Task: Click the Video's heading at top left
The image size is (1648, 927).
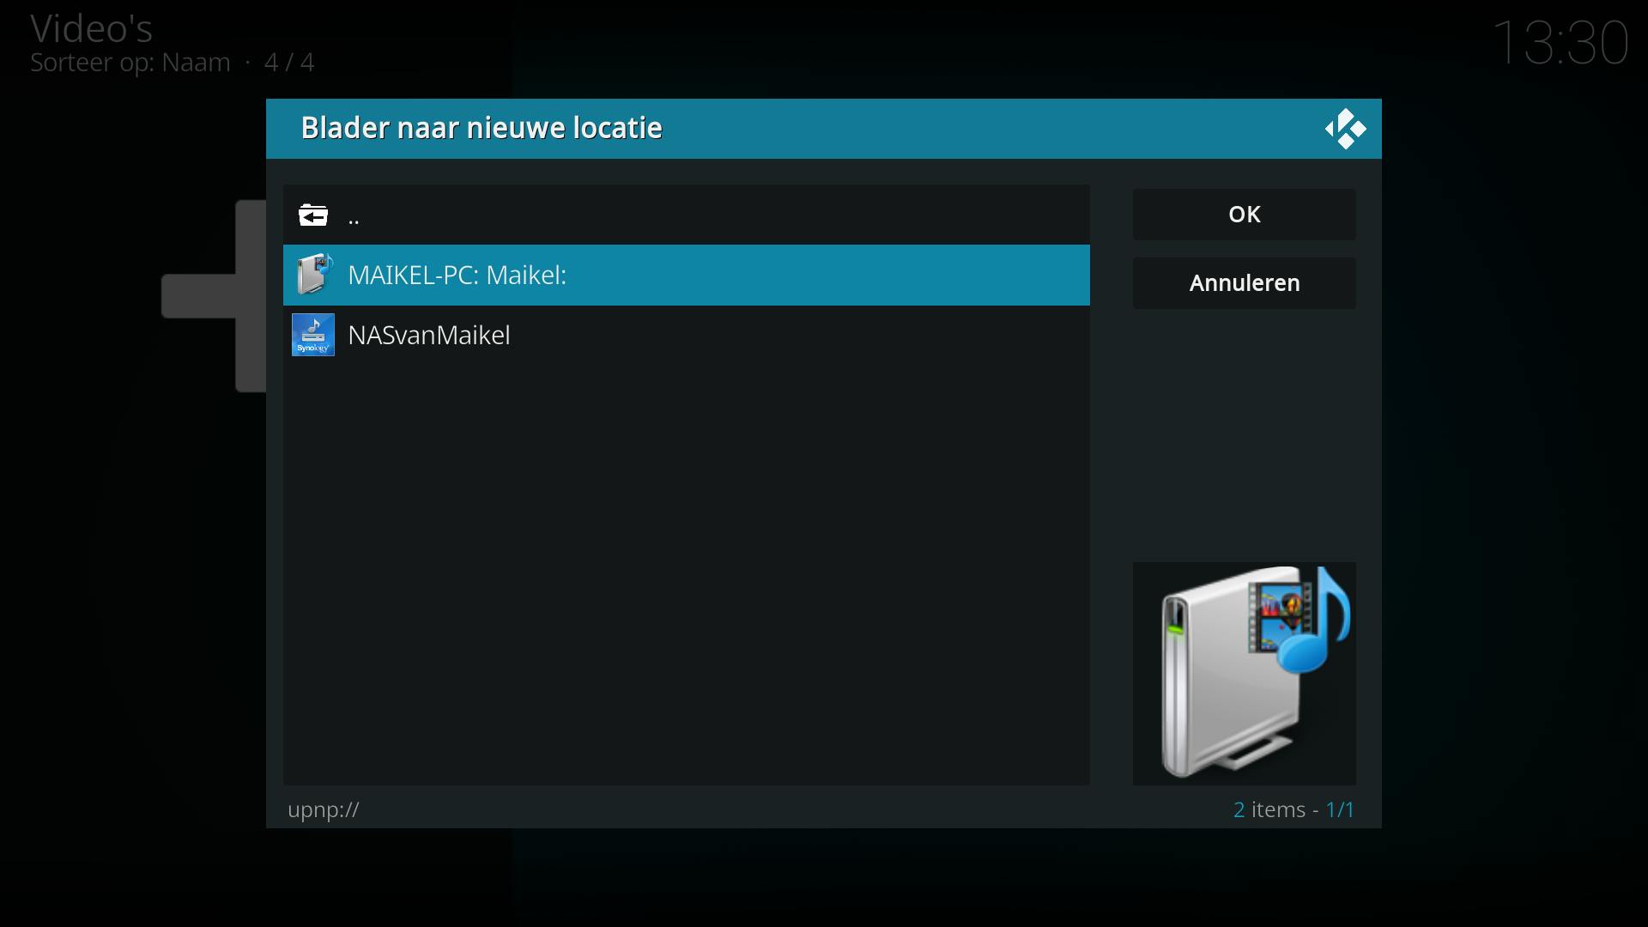Action: [x=91, y=28]
